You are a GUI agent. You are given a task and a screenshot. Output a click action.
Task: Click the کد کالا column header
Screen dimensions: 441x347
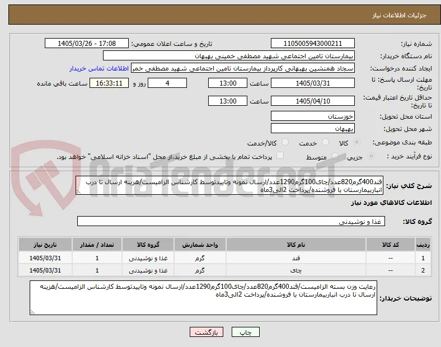tap(391, 245)
